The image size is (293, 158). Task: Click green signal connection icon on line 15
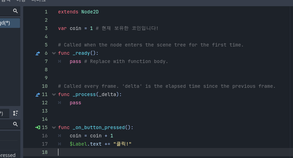click(38, 127)
